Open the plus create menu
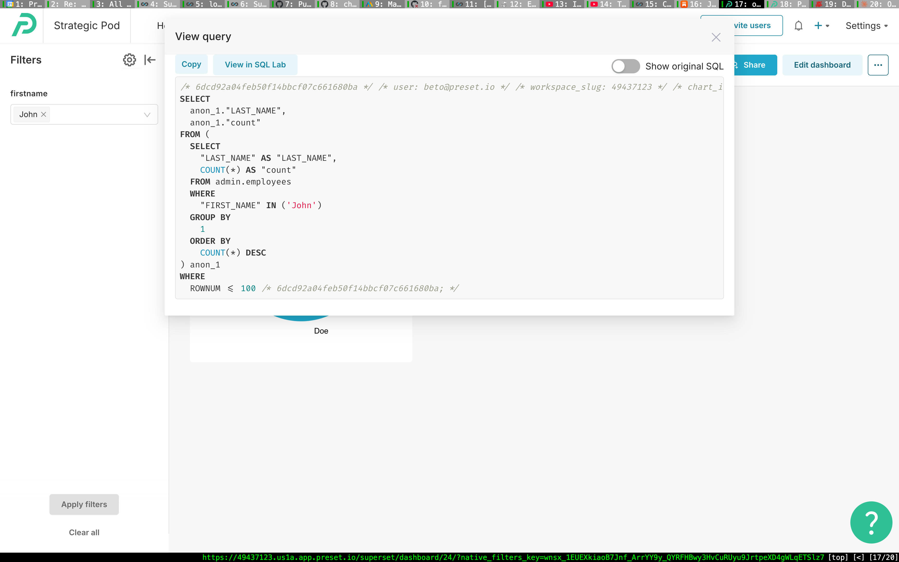Screen dimensions: 899x562 822,26
